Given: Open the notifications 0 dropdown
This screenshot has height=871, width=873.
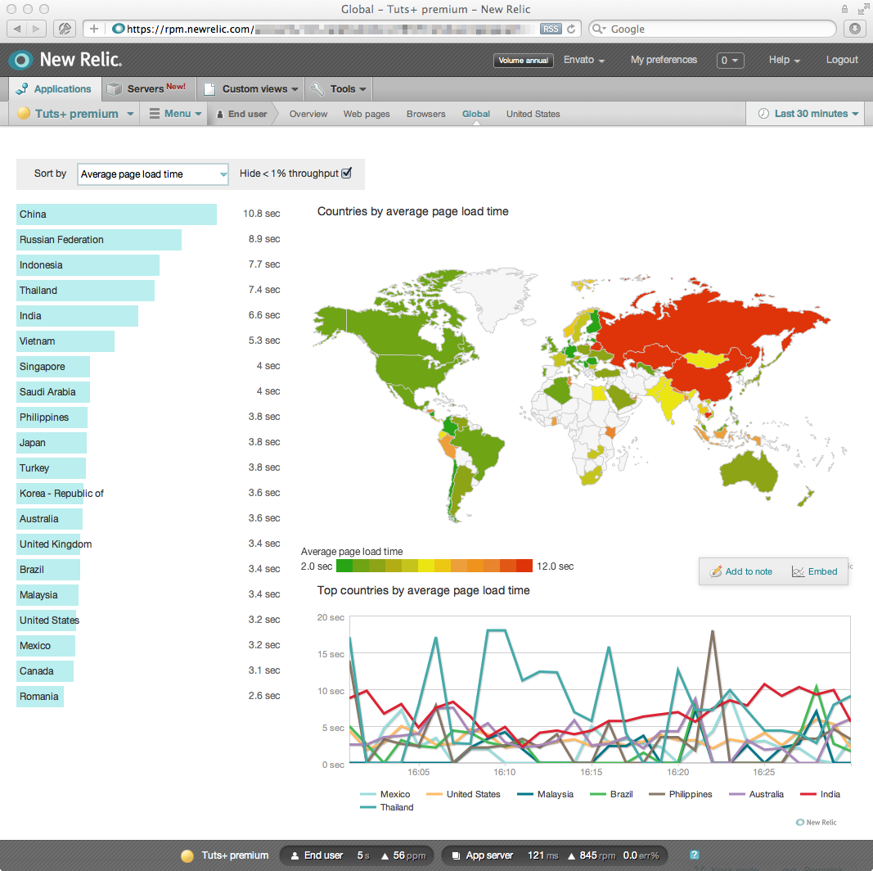Looking at the screenshot, I should click(x=730, y=60).
